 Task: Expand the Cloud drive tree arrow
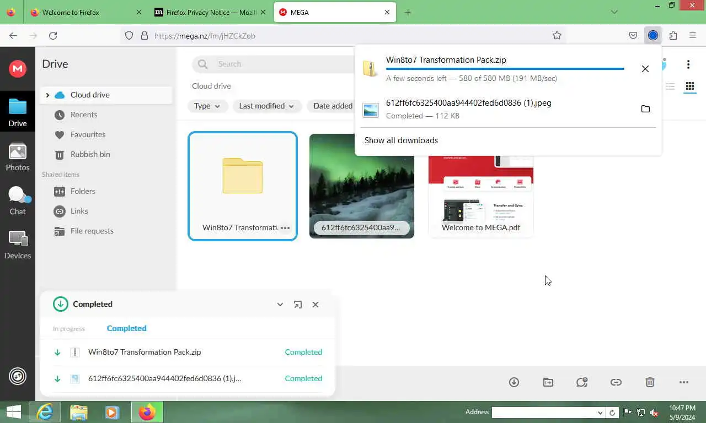click(47, 95)
